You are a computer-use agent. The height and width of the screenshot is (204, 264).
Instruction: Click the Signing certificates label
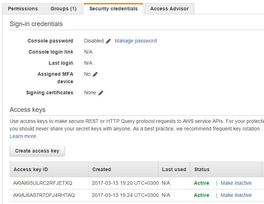click(x=50, y=93)
